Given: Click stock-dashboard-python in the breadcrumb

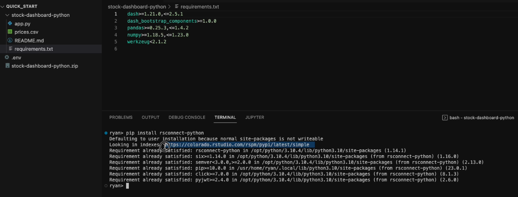Looking at the screenshot, I should 137,7.
